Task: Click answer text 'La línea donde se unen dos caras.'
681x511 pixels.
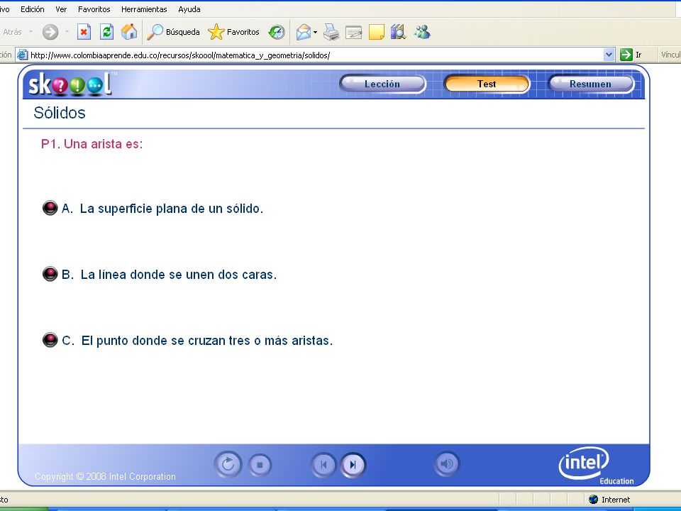Action: pyautogui.click(x=179, y=275)
